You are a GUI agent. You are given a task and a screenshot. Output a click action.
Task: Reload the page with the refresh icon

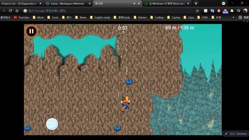tap(11, 10)
